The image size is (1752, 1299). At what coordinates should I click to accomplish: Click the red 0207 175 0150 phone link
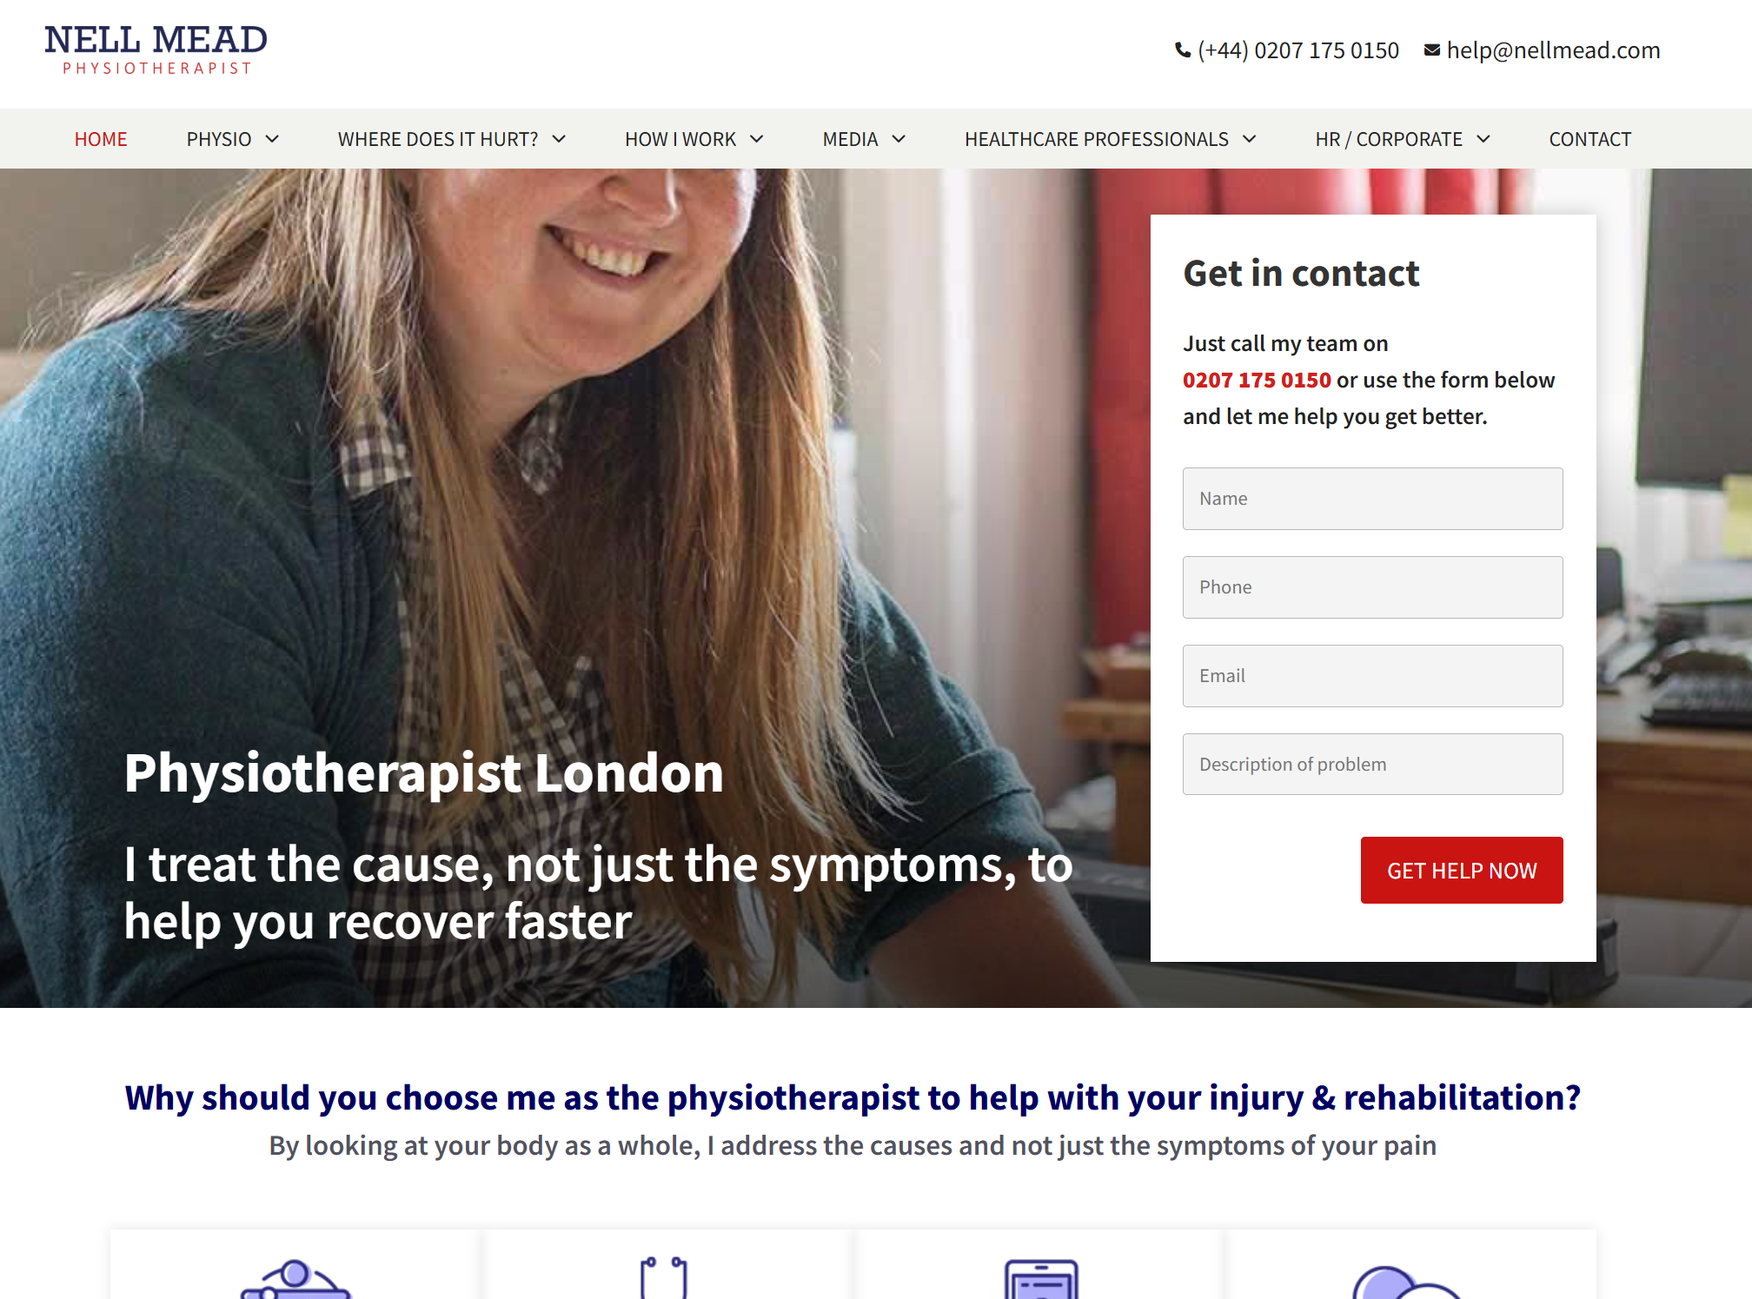pyautogui.click(x=1257, y=380)
